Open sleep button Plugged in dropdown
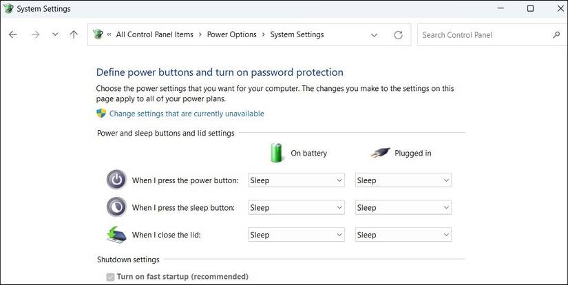 tap(403, 207)
